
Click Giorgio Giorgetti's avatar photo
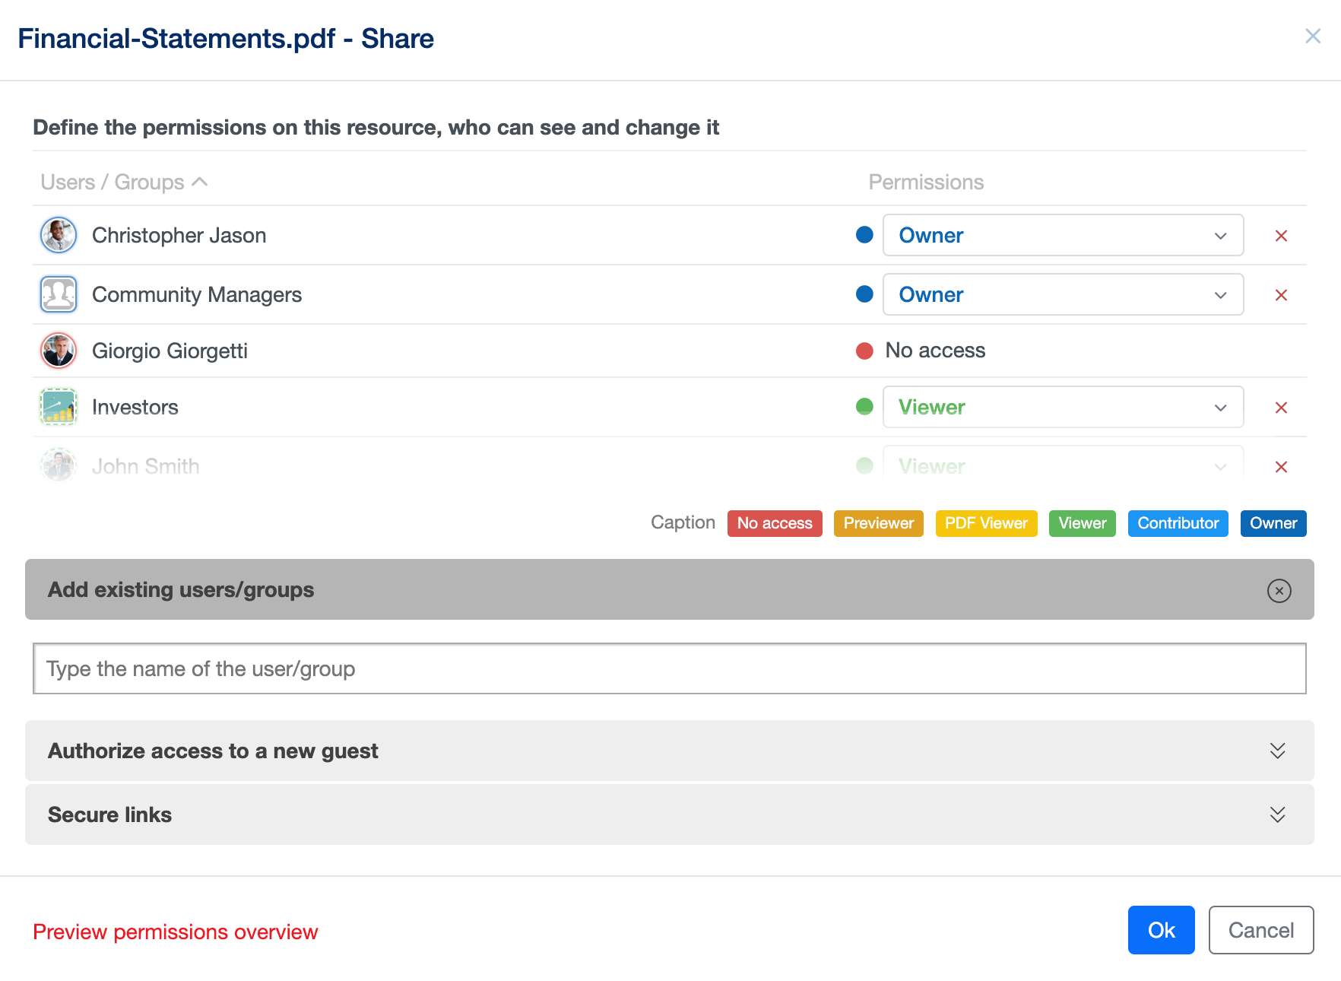click(x=59, y=351)
